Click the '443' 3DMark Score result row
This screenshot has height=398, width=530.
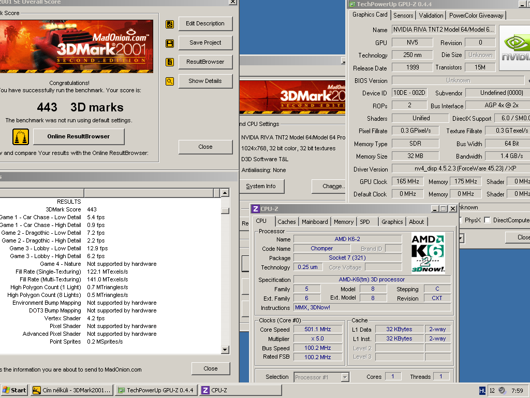pyautogui.click(x=111, y=209)
